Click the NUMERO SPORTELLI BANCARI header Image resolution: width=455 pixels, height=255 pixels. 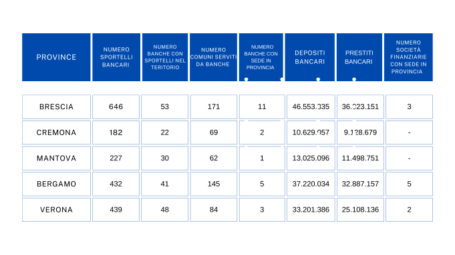[x=116, y=57]
